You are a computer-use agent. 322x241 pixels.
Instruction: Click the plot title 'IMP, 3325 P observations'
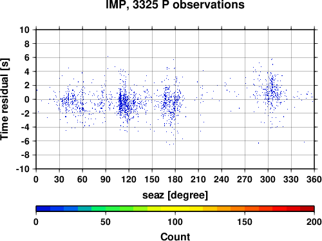pos(175,5)
